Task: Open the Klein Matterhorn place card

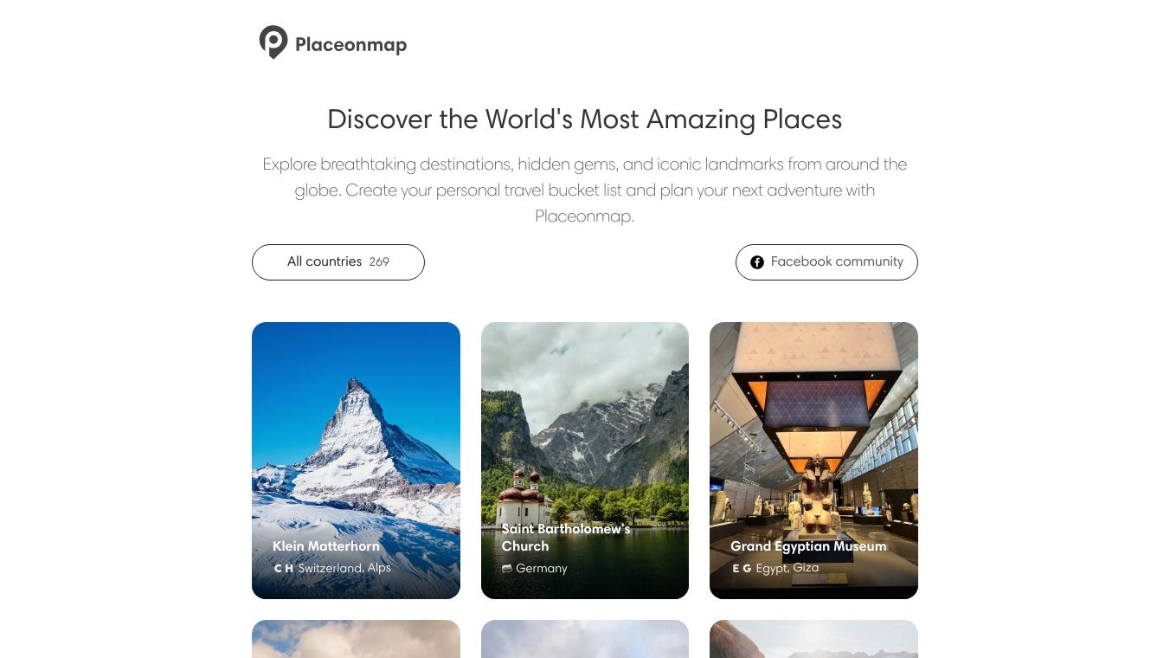Action: point(356,461)
